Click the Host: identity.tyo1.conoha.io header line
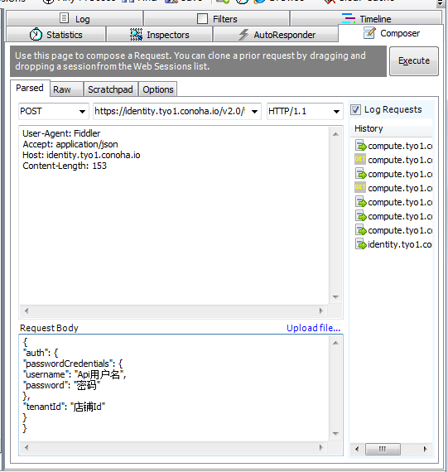This screenshot has width=448, height=472. pos(81,155)
